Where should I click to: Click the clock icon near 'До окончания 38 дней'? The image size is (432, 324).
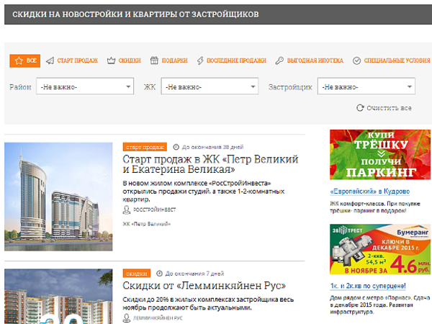click(176, 147)
